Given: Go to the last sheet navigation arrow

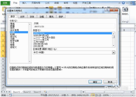Looking at the screenshot, I should click(10, 92).
